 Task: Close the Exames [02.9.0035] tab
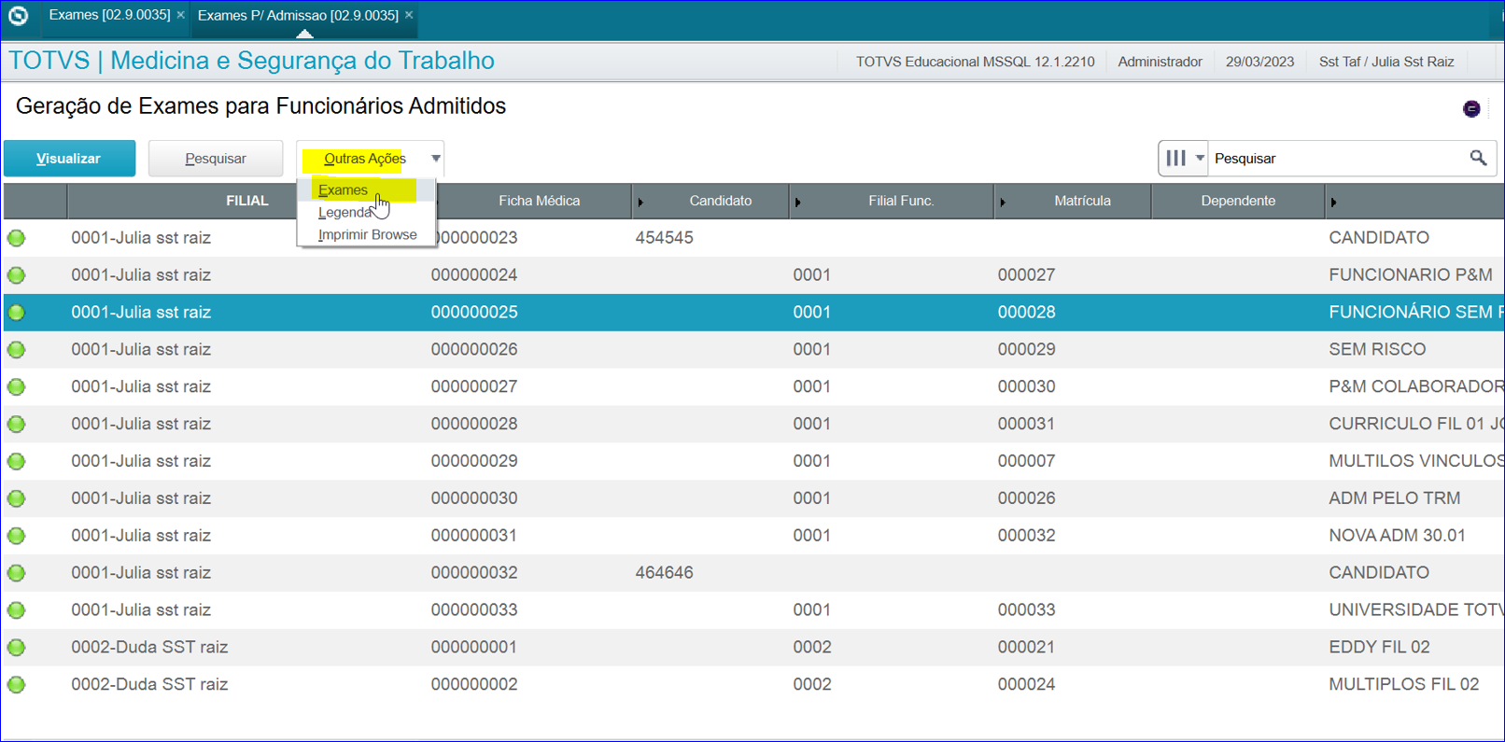pyautogui.click(x=181, y=15)
